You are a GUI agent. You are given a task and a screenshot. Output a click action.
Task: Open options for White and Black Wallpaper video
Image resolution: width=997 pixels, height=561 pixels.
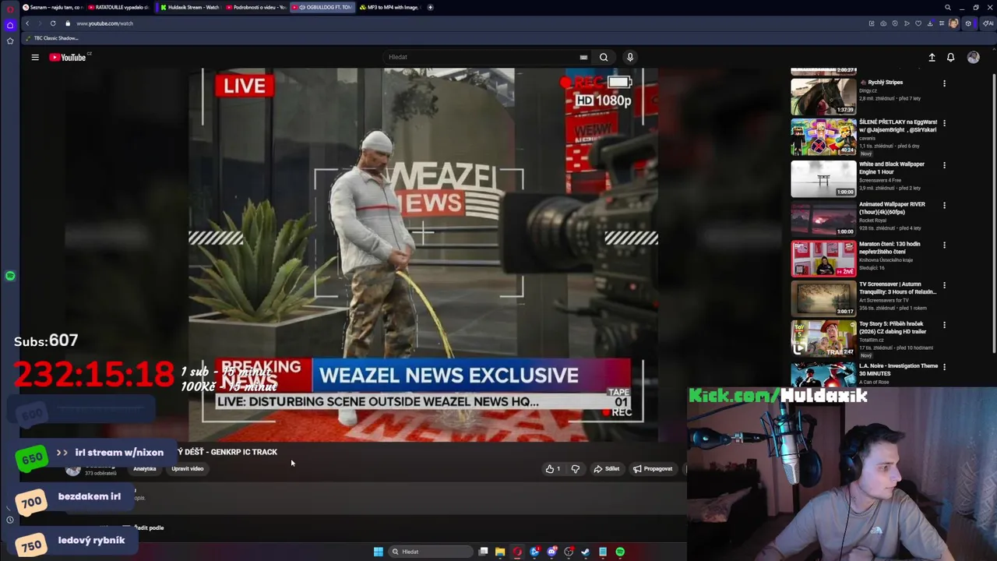[x=944, y=165]
